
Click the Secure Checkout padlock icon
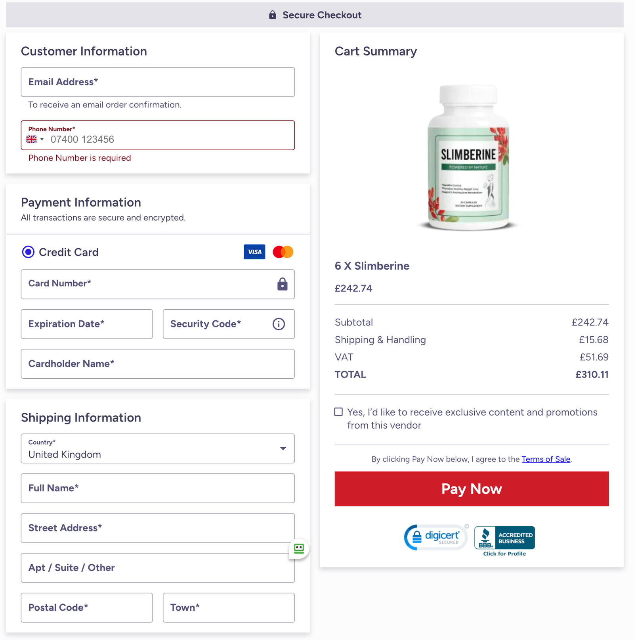272,15
